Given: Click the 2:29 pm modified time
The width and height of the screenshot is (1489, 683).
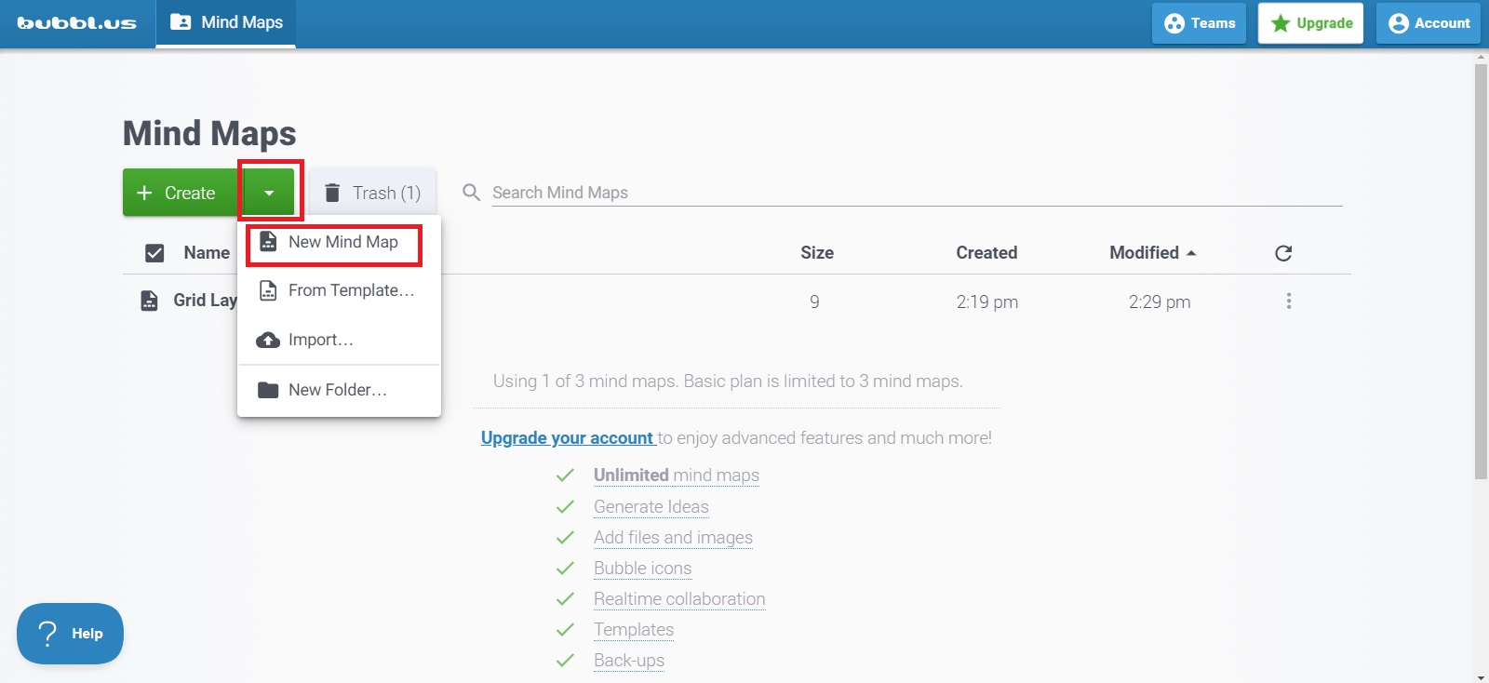Looking at the screenshot, I should pos(1160,301).
